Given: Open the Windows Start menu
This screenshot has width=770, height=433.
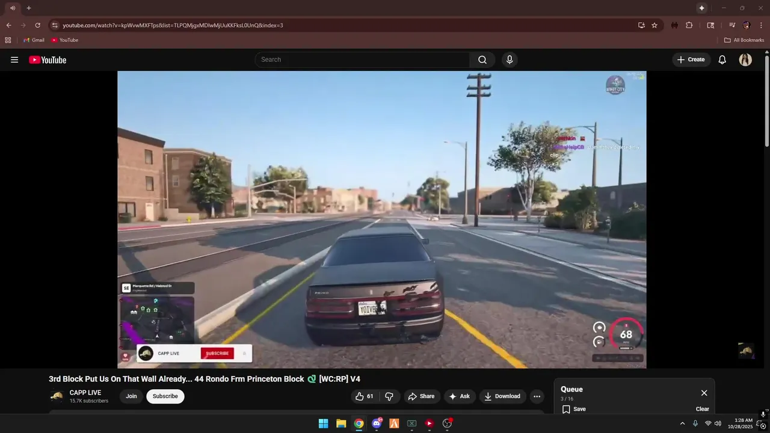Looking at the screenshot, I should coord(323,423).
